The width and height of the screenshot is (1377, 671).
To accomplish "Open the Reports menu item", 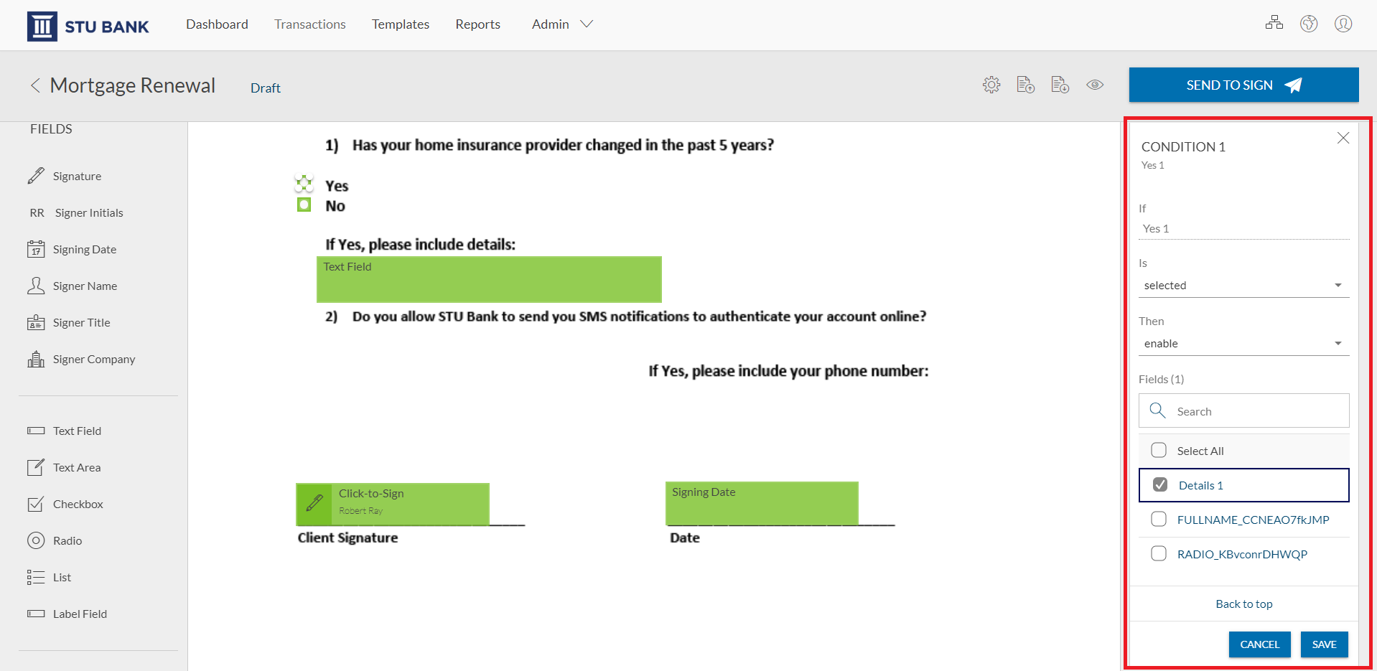I will [x=477, y=24].
